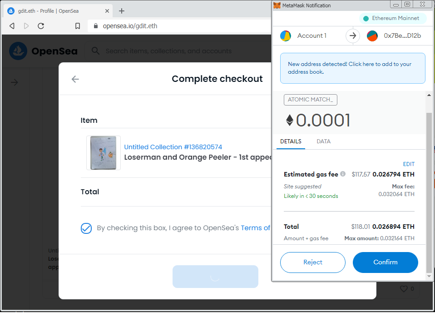Click the gas fee info icon

click(x=343, y=174)
